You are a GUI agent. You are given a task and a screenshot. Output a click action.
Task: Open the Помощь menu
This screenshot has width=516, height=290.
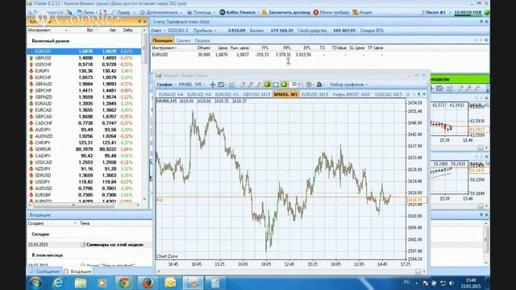(201, 12)
